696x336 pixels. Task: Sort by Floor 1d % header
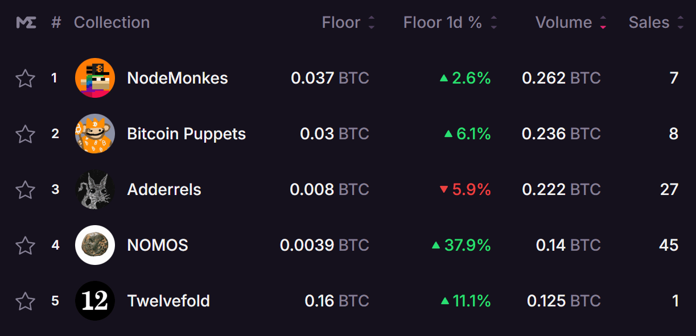pyautogui.click(x=450, y=23)
